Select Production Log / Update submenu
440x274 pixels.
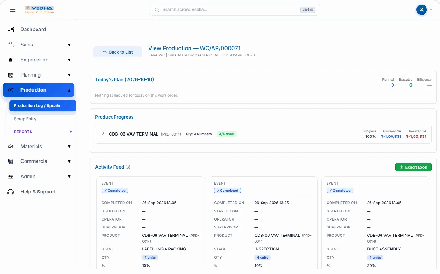coord(43,106)
